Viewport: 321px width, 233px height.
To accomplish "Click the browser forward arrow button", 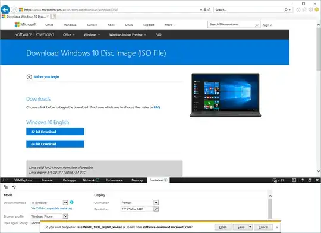I will pos(14,10).
